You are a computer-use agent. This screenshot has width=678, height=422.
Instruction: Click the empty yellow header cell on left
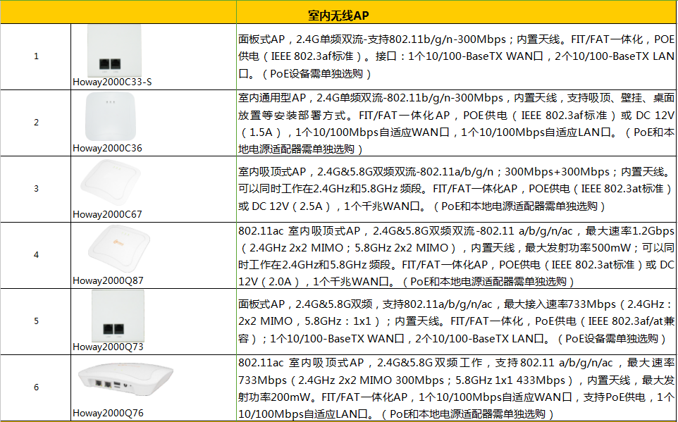pyautogui.click(x=118, y=15)
